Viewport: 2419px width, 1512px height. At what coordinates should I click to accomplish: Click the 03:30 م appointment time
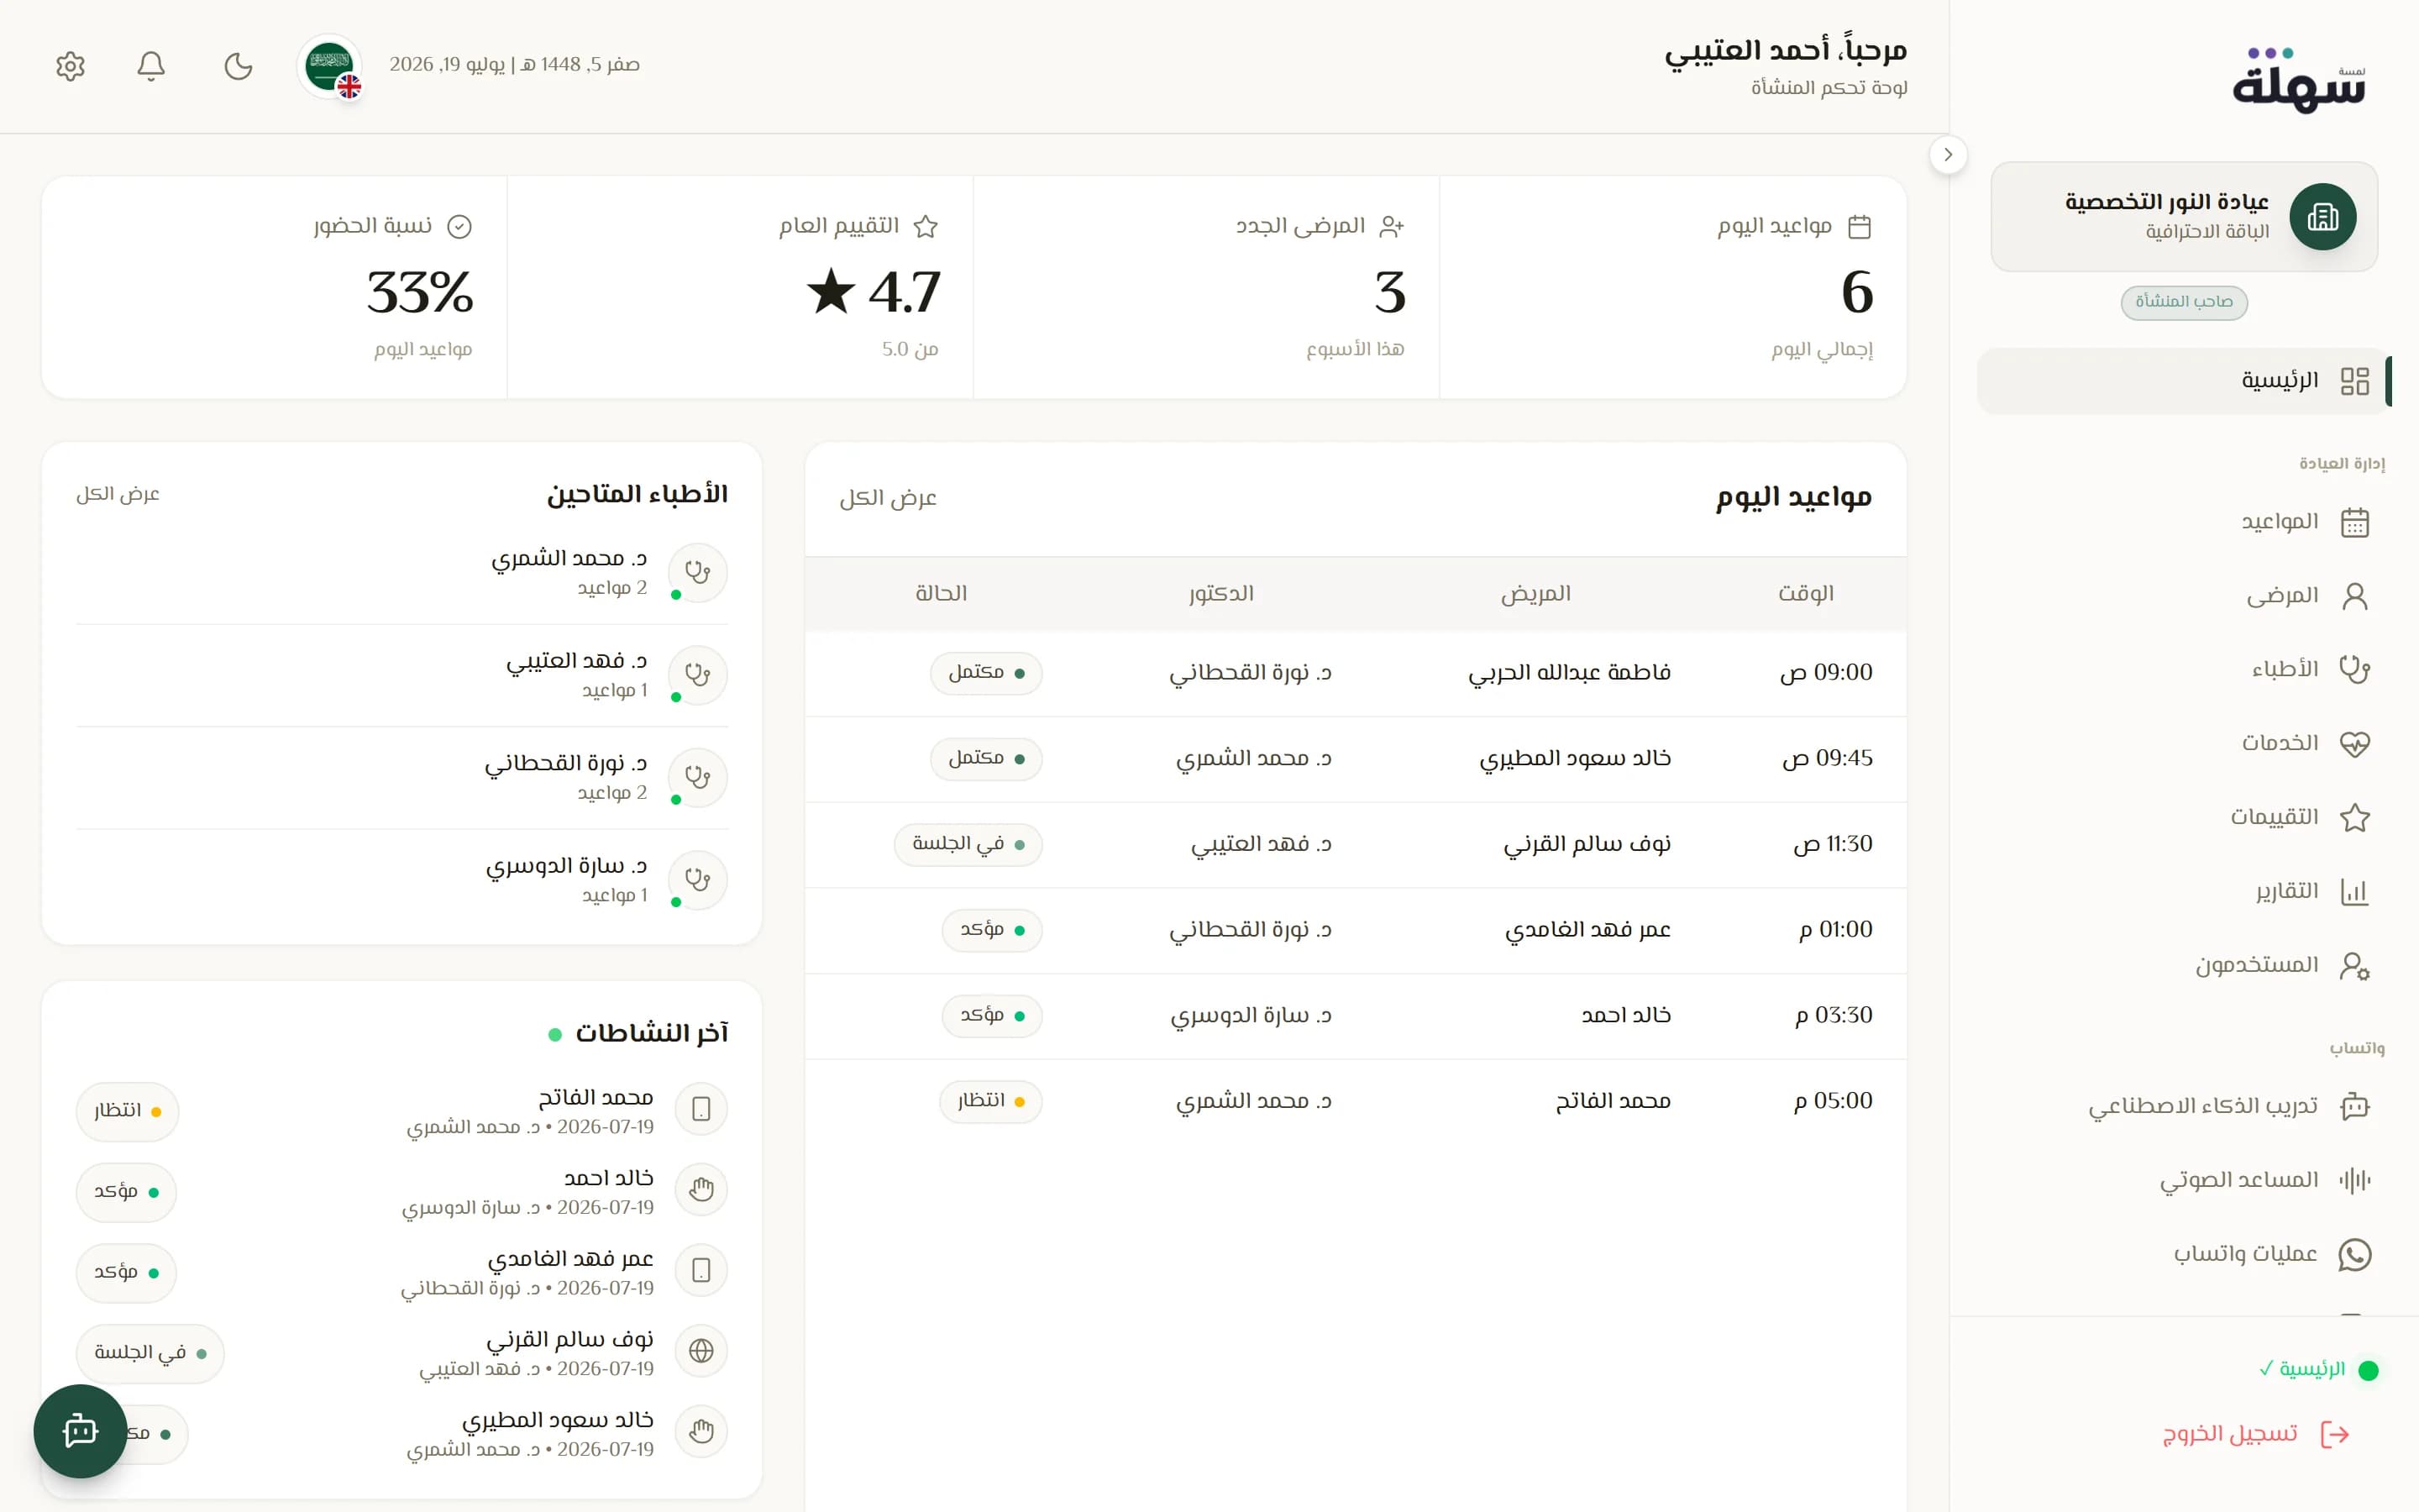pos(1834,1015)
